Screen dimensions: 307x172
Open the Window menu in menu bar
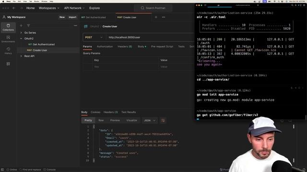pos(44,1)
